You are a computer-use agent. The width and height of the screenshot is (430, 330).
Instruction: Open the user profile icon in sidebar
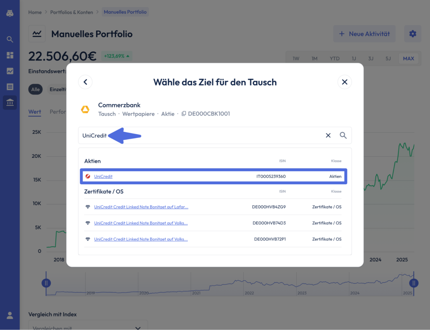[x=10, y=315]
